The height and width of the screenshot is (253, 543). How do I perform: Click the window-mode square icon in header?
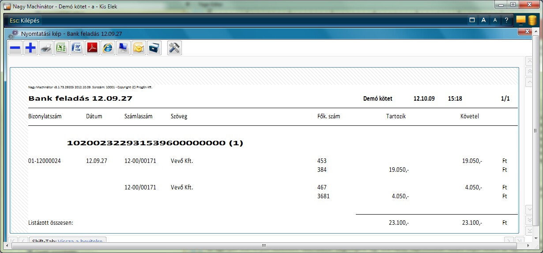coord(472,20)
